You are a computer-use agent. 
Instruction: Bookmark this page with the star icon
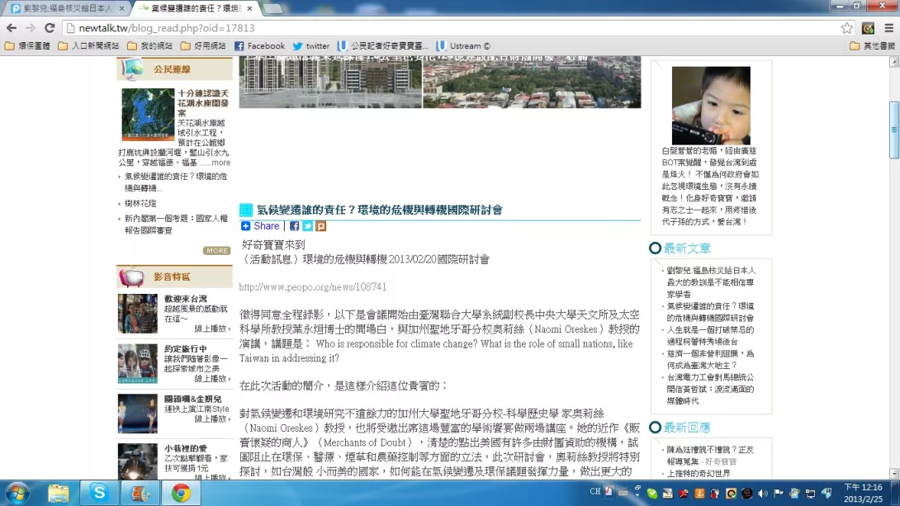[846, 28]
